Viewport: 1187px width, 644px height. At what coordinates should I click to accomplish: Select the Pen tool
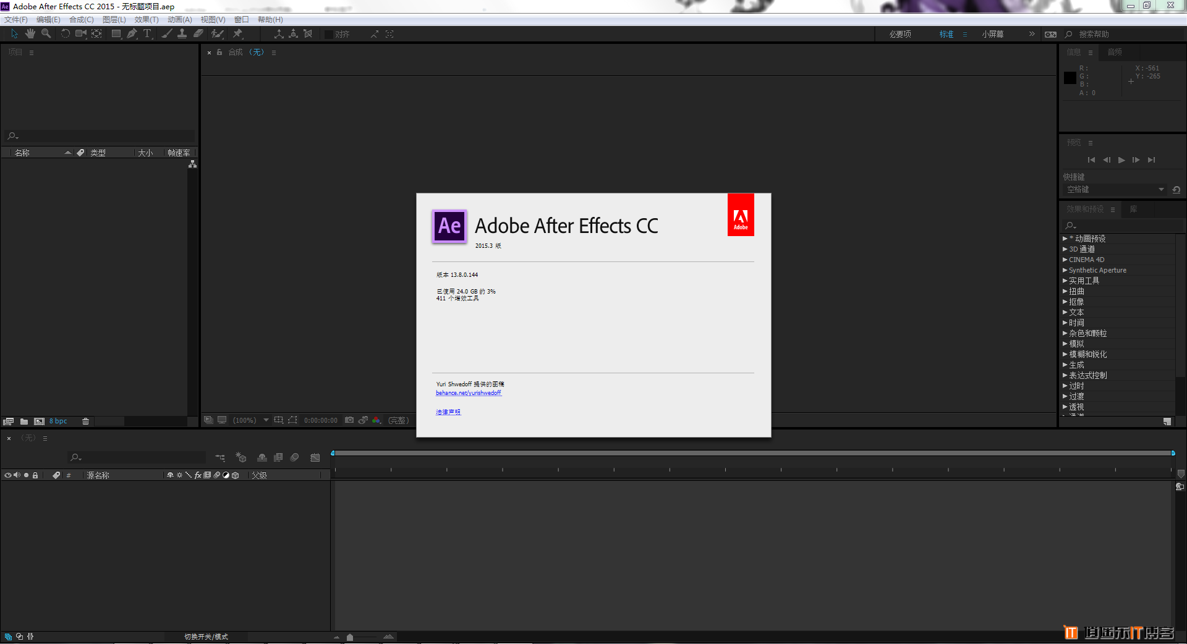click(x=132, y=34)
